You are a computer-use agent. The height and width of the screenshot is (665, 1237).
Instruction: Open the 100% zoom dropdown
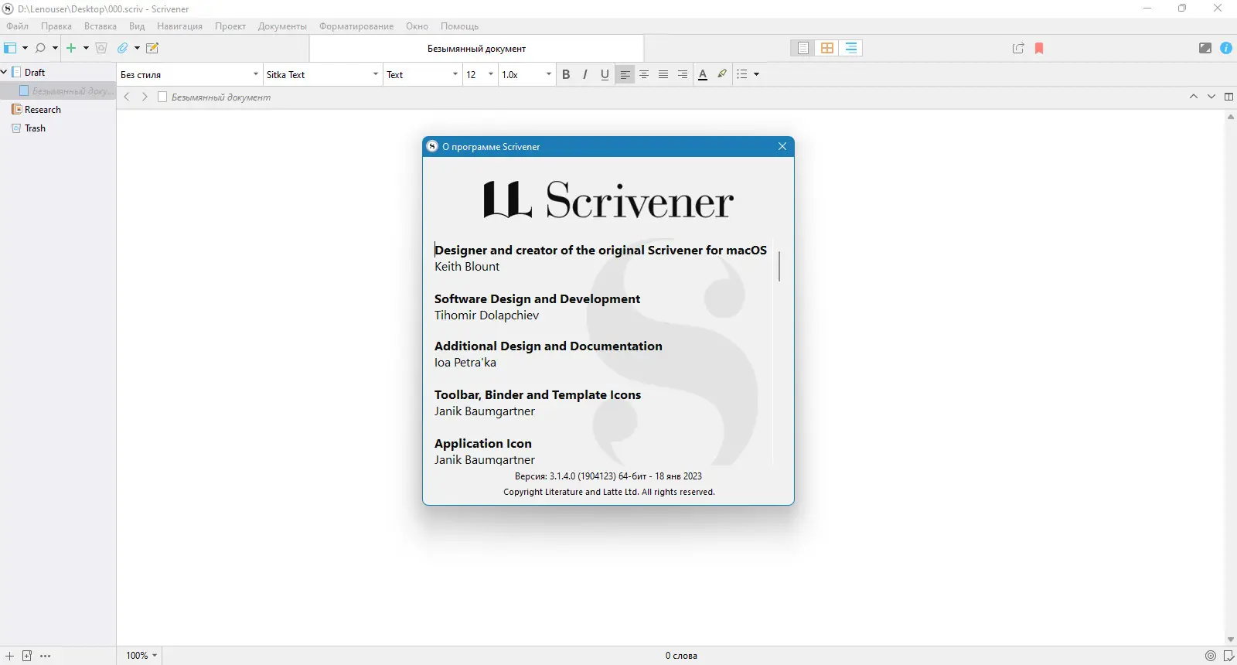coord(141,656)
